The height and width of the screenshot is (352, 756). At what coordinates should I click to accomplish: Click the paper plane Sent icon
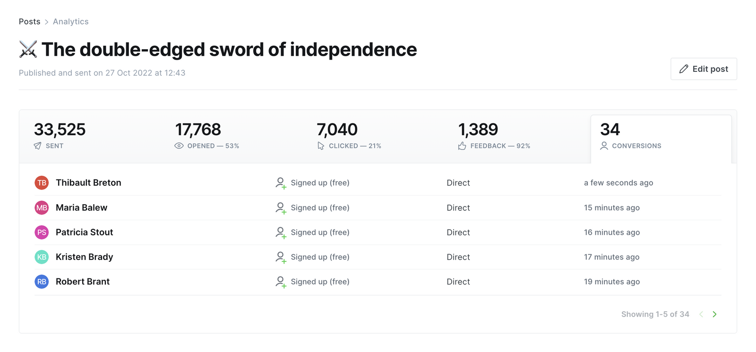pyautogui.click(x=38, y=146)
